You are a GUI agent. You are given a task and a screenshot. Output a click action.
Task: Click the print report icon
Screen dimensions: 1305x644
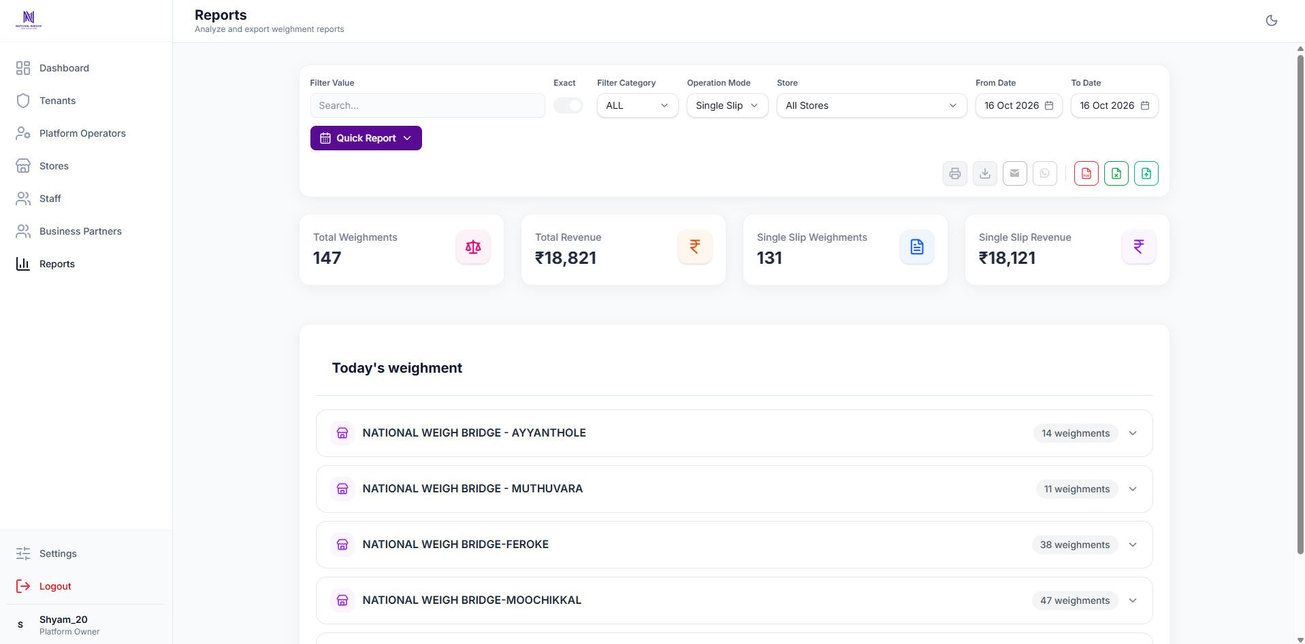pyautogui.click(x=955, y=173)
